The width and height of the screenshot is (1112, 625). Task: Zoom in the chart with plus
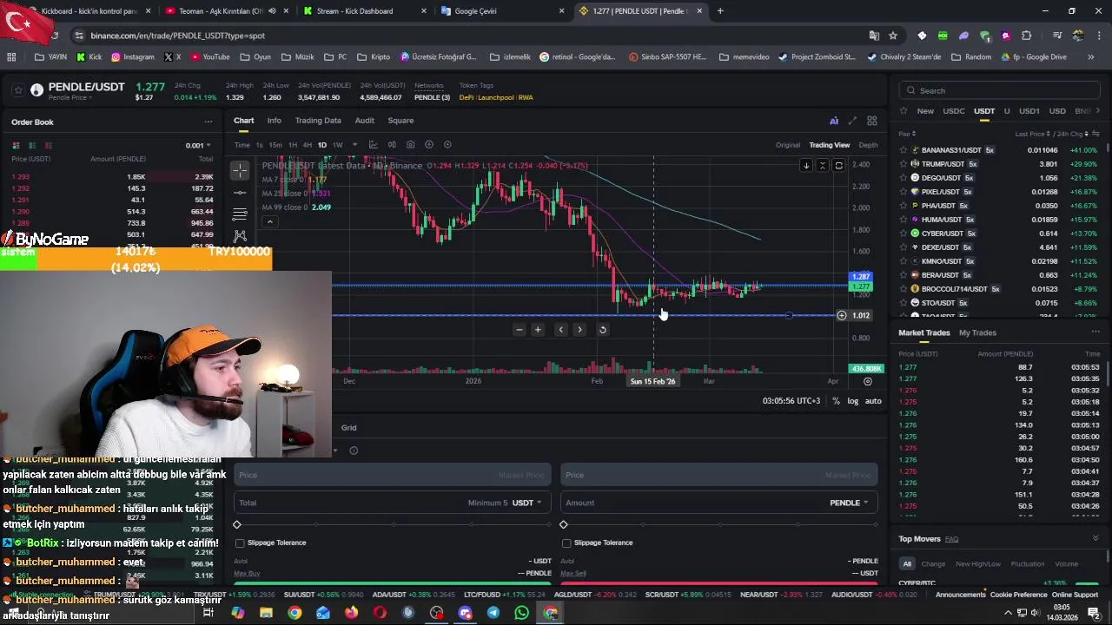[538, 330]
